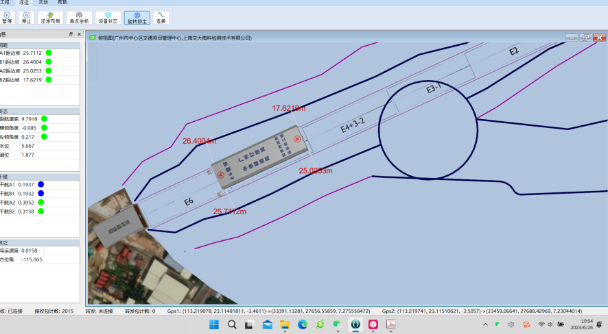Viewport: 608px width, 334px height.
Task: Click the gray E6 tunnel element on map
Action: coord(260,157)
